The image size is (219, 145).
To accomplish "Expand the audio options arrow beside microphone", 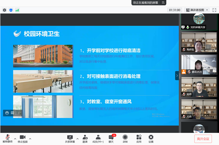I will pyautogui.click(x=15, y=139).
